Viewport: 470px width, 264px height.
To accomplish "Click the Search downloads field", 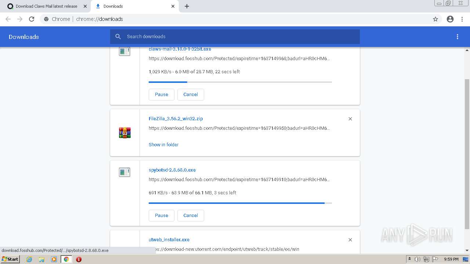I will 235,37.
